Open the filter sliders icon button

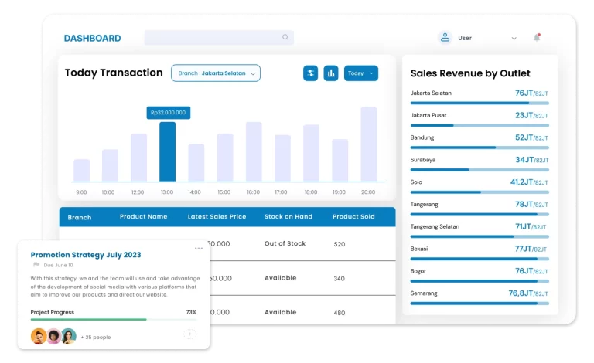[310, 73]
